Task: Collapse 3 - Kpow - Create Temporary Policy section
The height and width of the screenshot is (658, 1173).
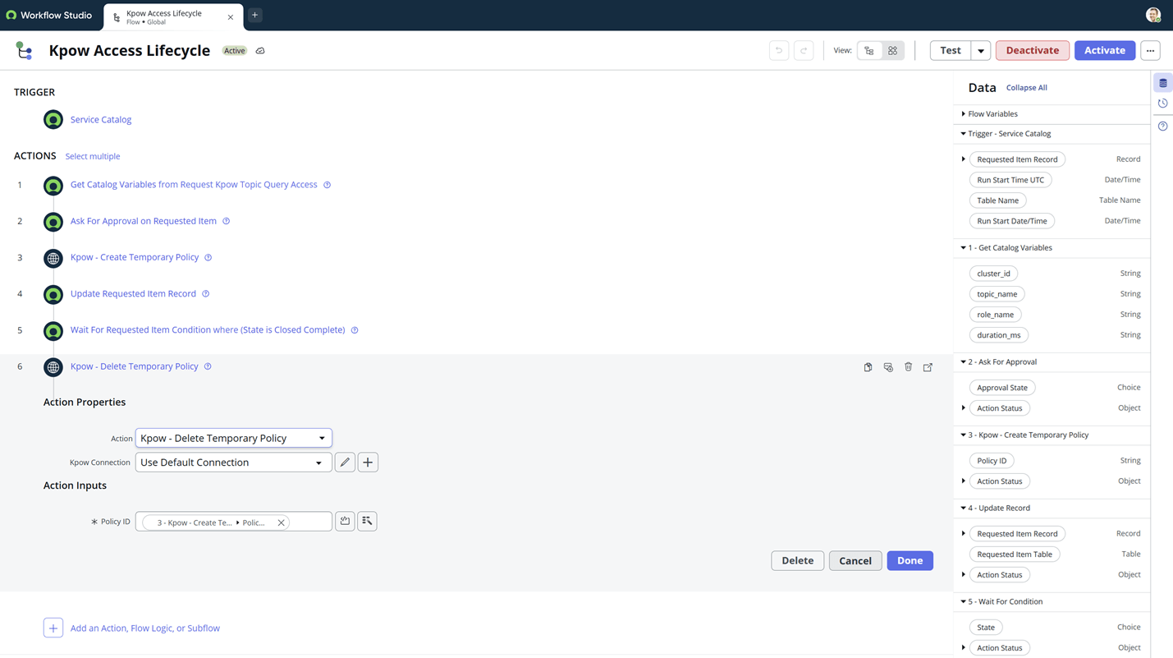Action: click(964, 435)
